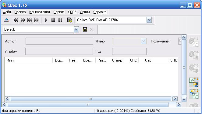The height and width of the screenshot is (114, 202).
Task: Open the Сервис menu
Action: pyautogui.click(x=59, y=12)
